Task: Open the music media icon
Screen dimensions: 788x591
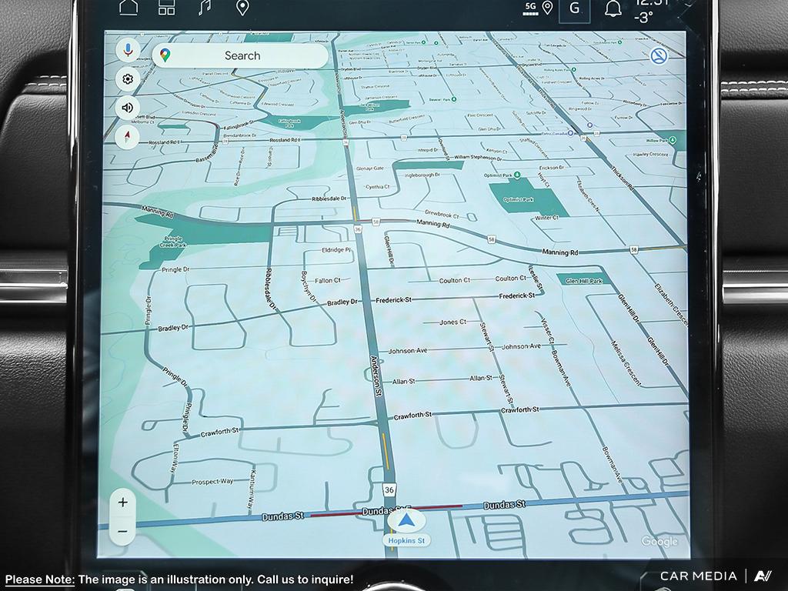Action: 205,8
